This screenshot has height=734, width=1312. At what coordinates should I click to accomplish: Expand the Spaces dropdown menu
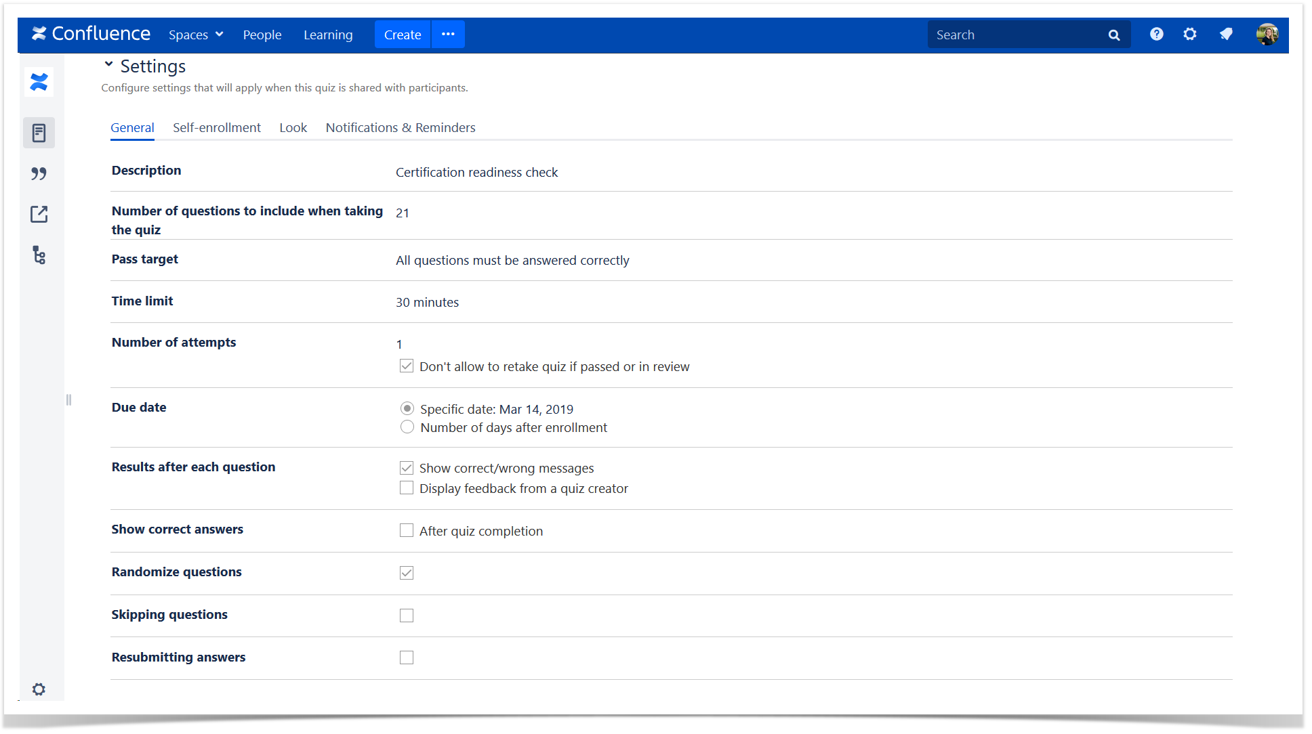pyautogui.click(x=195, y=34)
